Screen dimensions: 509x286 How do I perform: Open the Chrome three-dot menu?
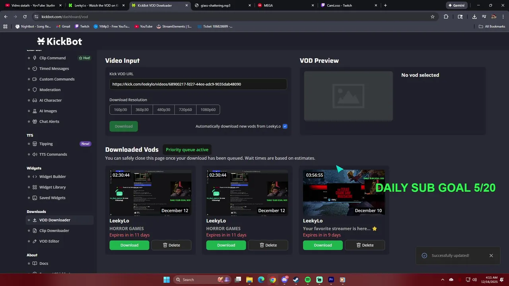tap(503, 17)
